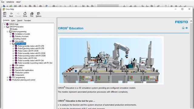Open the WINDOW menu in main window

click(x=10, y=2)
